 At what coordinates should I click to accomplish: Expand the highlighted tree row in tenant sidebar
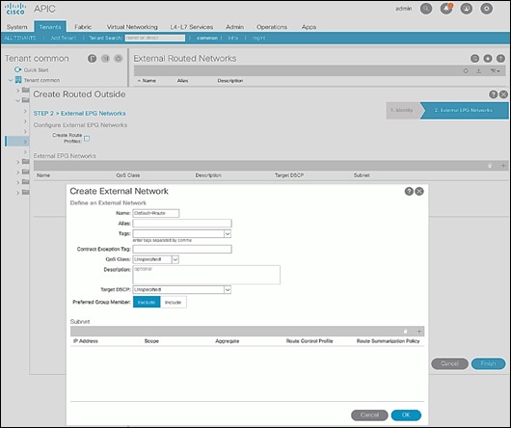[x=25, y=142]
